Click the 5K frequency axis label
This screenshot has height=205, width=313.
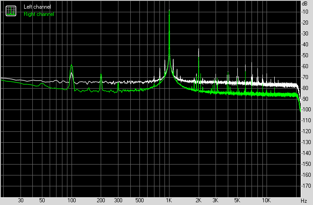(237, 200)
